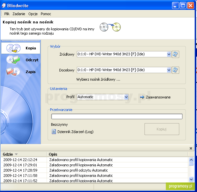This screenshot has width=197, height=192.
Task: Click the log scrollbar up arrow
Action: [x=191, y=160]
